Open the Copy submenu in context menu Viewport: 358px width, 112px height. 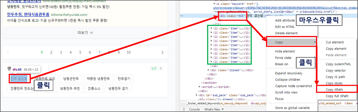coord(292,42)
